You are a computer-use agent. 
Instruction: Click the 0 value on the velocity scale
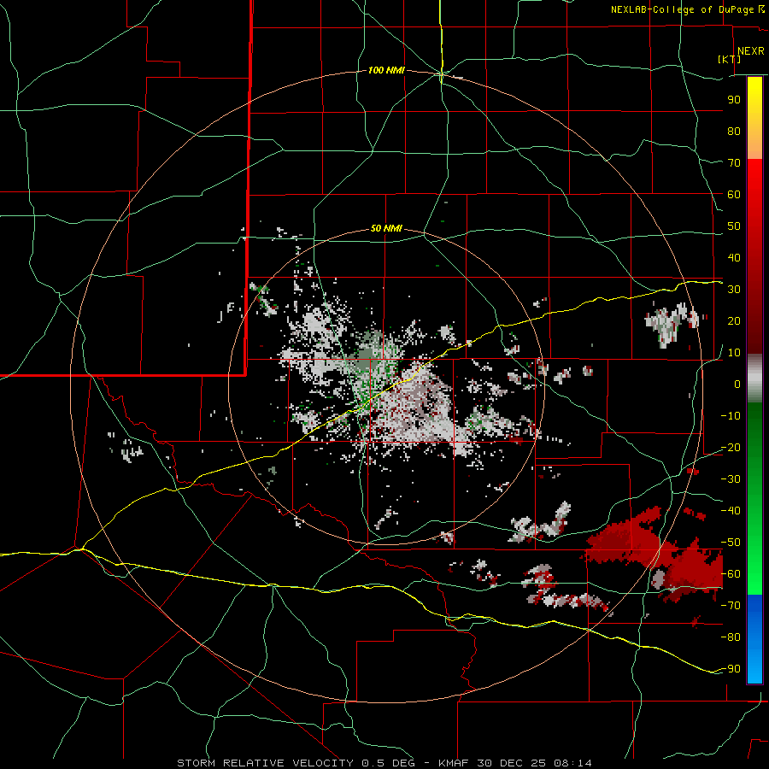(737, 384)
